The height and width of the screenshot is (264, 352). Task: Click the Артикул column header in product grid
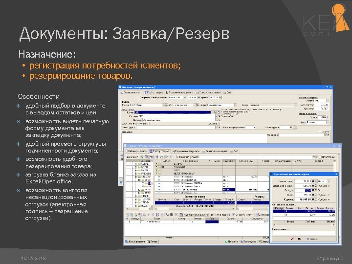(x=167, y=161)
